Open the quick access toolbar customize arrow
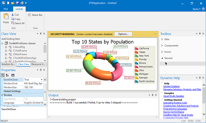The image size is (206, 123). pyautogui.click(x=26, y=3)
